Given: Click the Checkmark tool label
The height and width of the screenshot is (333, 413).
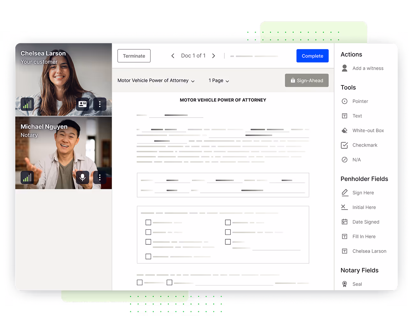Looking at the screenshot, I should (x=365, y=145).
